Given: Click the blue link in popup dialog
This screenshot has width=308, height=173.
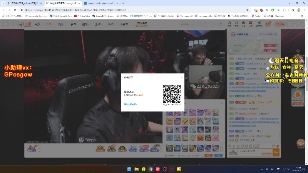Looking at the screenshot, I should [130, 104].
